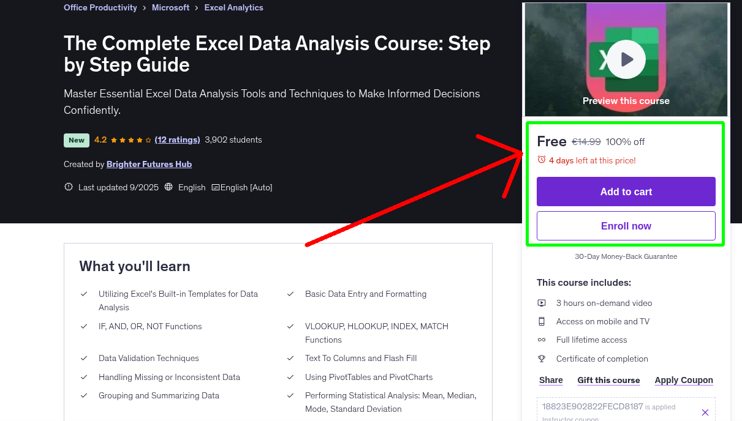Click the on-demand video icon
742x421 pixels.
coord(542,302)
